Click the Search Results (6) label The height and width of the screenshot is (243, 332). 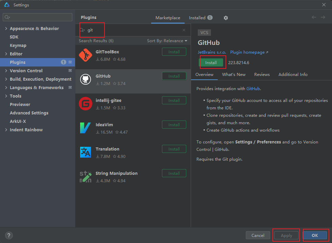(96, 41)
